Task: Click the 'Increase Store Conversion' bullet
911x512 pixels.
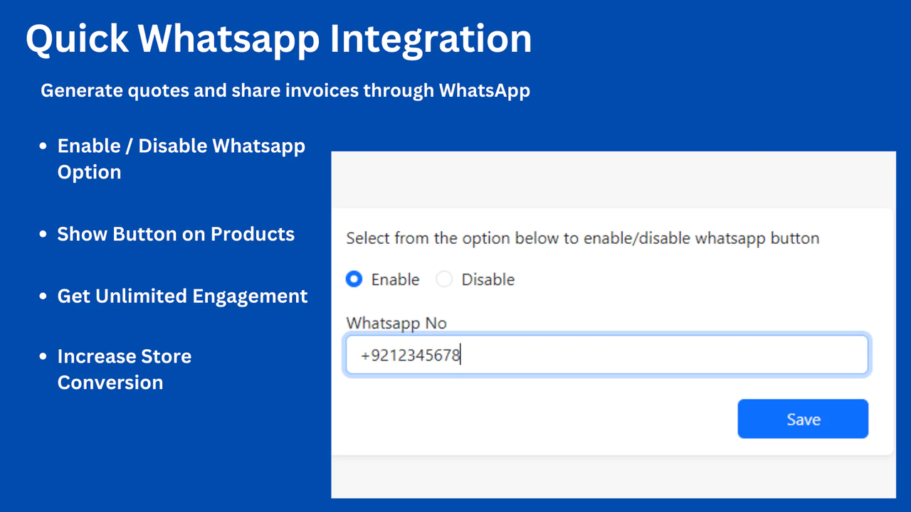Action: pos(125,369)
